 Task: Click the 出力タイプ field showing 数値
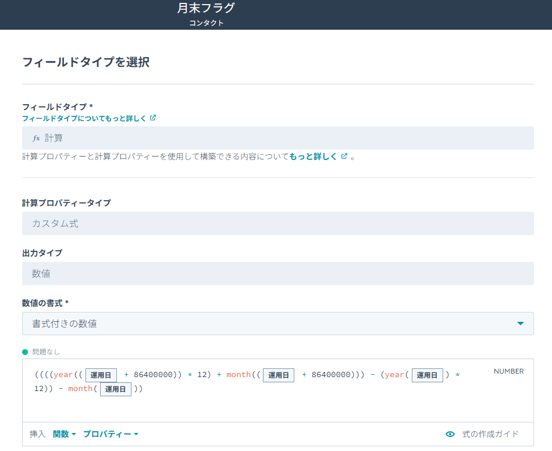(x=277, y=274)
